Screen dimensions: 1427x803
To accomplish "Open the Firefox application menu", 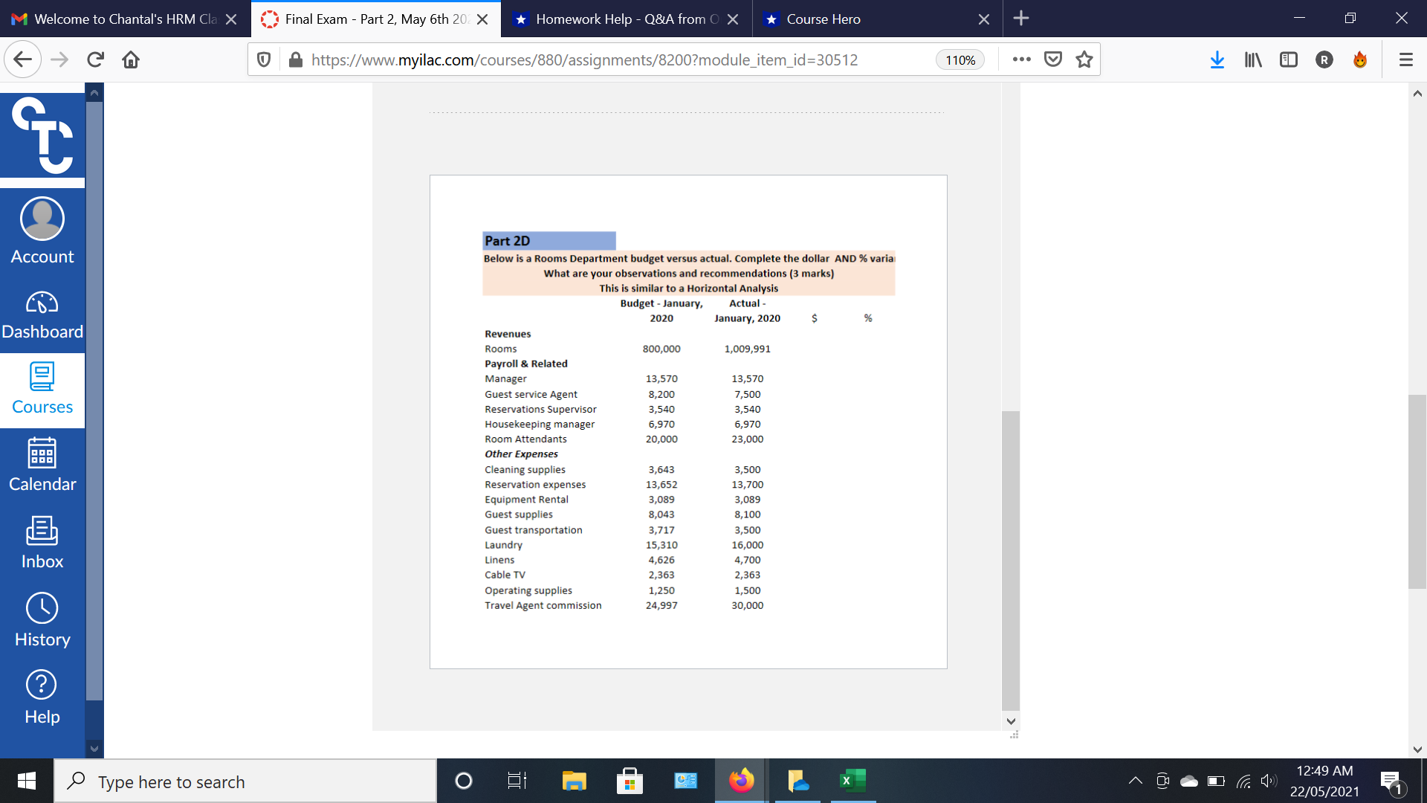I will pyautogui.click(x=1406, y=59).
